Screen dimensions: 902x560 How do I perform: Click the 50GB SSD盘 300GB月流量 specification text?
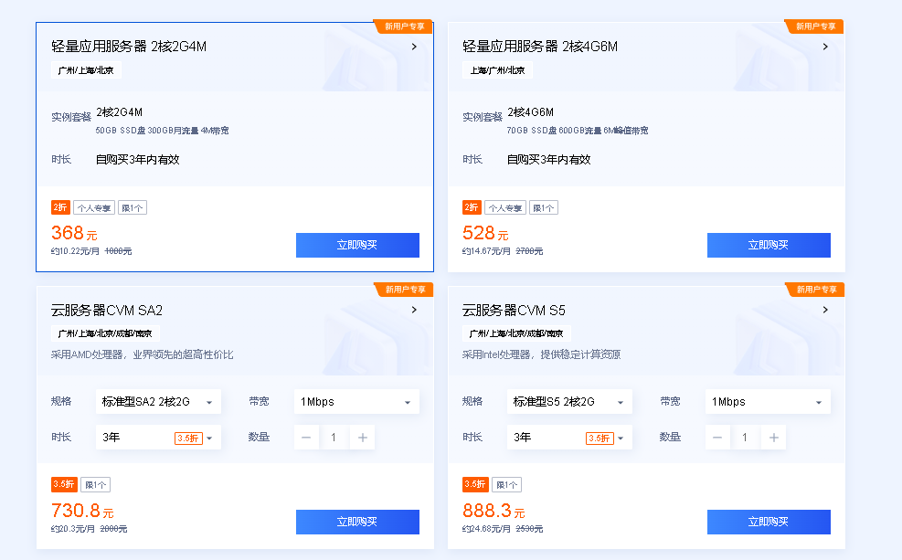coord(163,131)
